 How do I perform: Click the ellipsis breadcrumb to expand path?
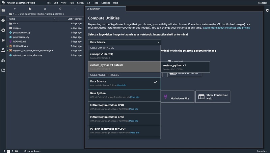(x=16, y=14)
